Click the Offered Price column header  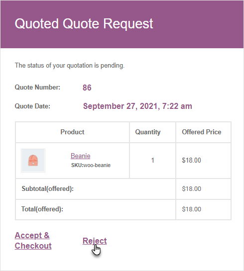tap(202, 132)
